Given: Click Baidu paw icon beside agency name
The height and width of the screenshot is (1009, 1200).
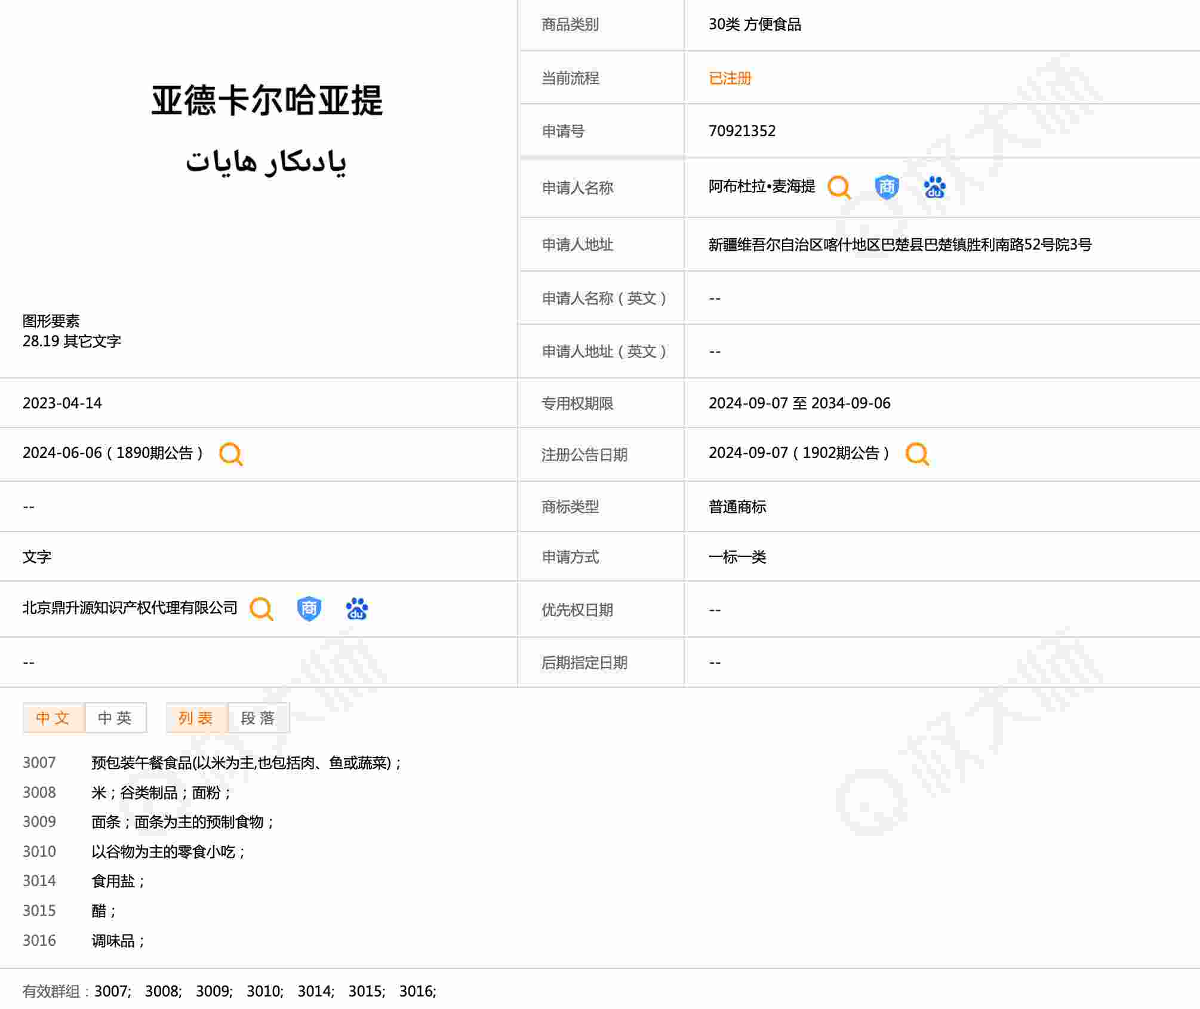Looking at the screenshot, I should (x=356, y=609).
